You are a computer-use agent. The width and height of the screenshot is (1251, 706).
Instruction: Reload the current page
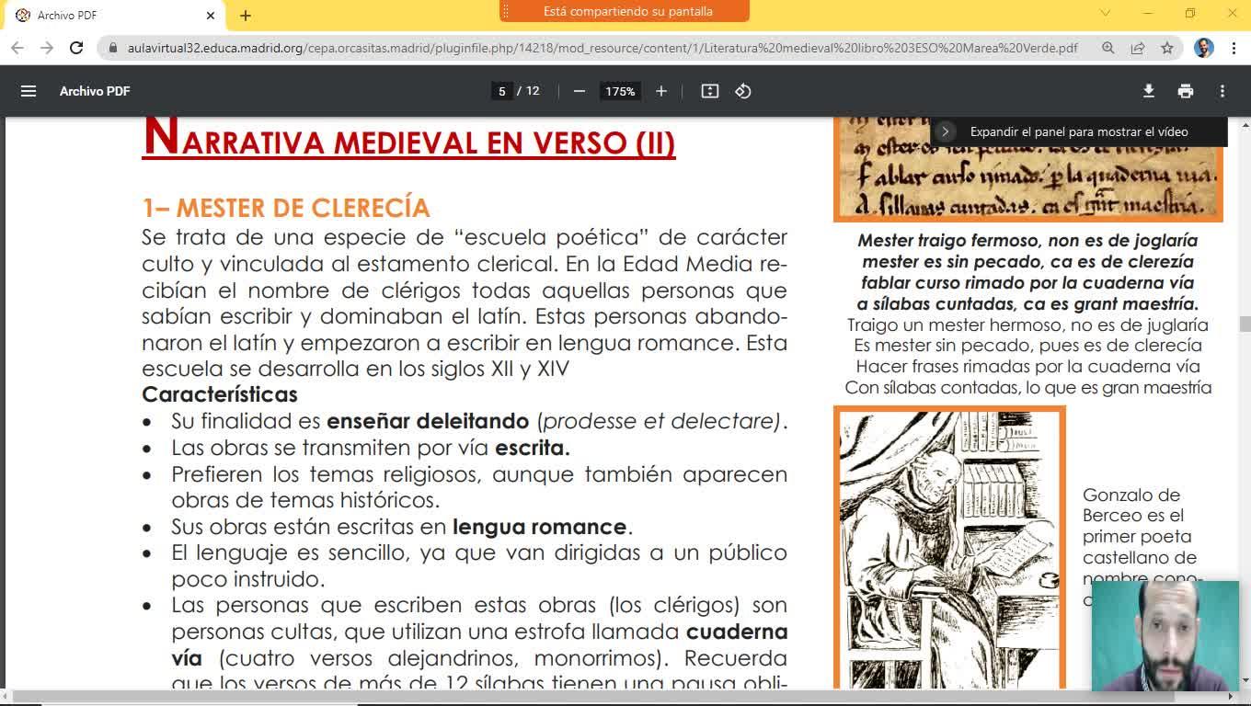click(x=76, y=48)
